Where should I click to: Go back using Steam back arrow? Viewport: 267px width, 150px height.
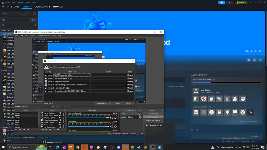(3, 7)
